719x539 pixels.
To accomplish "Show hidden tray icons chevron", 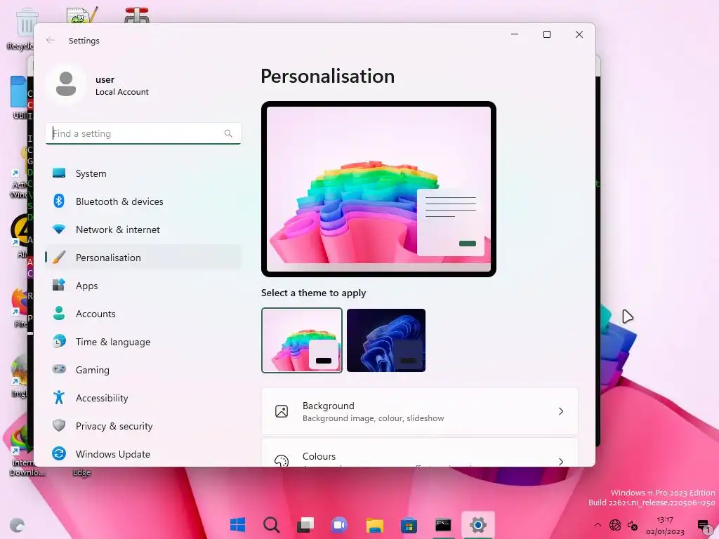I will pos(597,525).
